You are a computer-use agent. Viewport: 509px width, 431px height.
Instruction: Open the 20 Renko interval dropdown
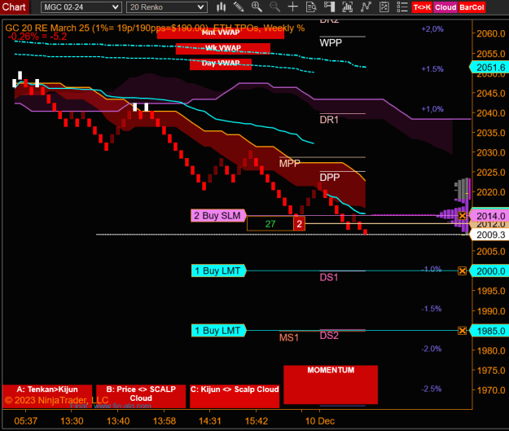167,7
